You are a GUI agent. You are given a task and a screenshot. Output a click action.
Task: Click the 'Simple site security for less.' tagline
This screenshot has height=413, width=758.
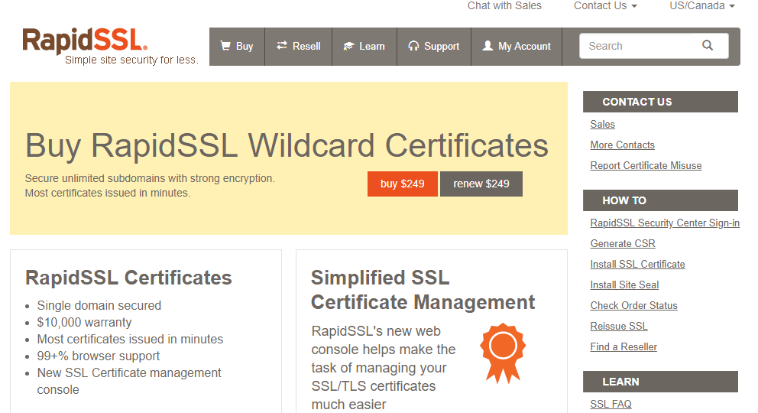pos(131,60)
